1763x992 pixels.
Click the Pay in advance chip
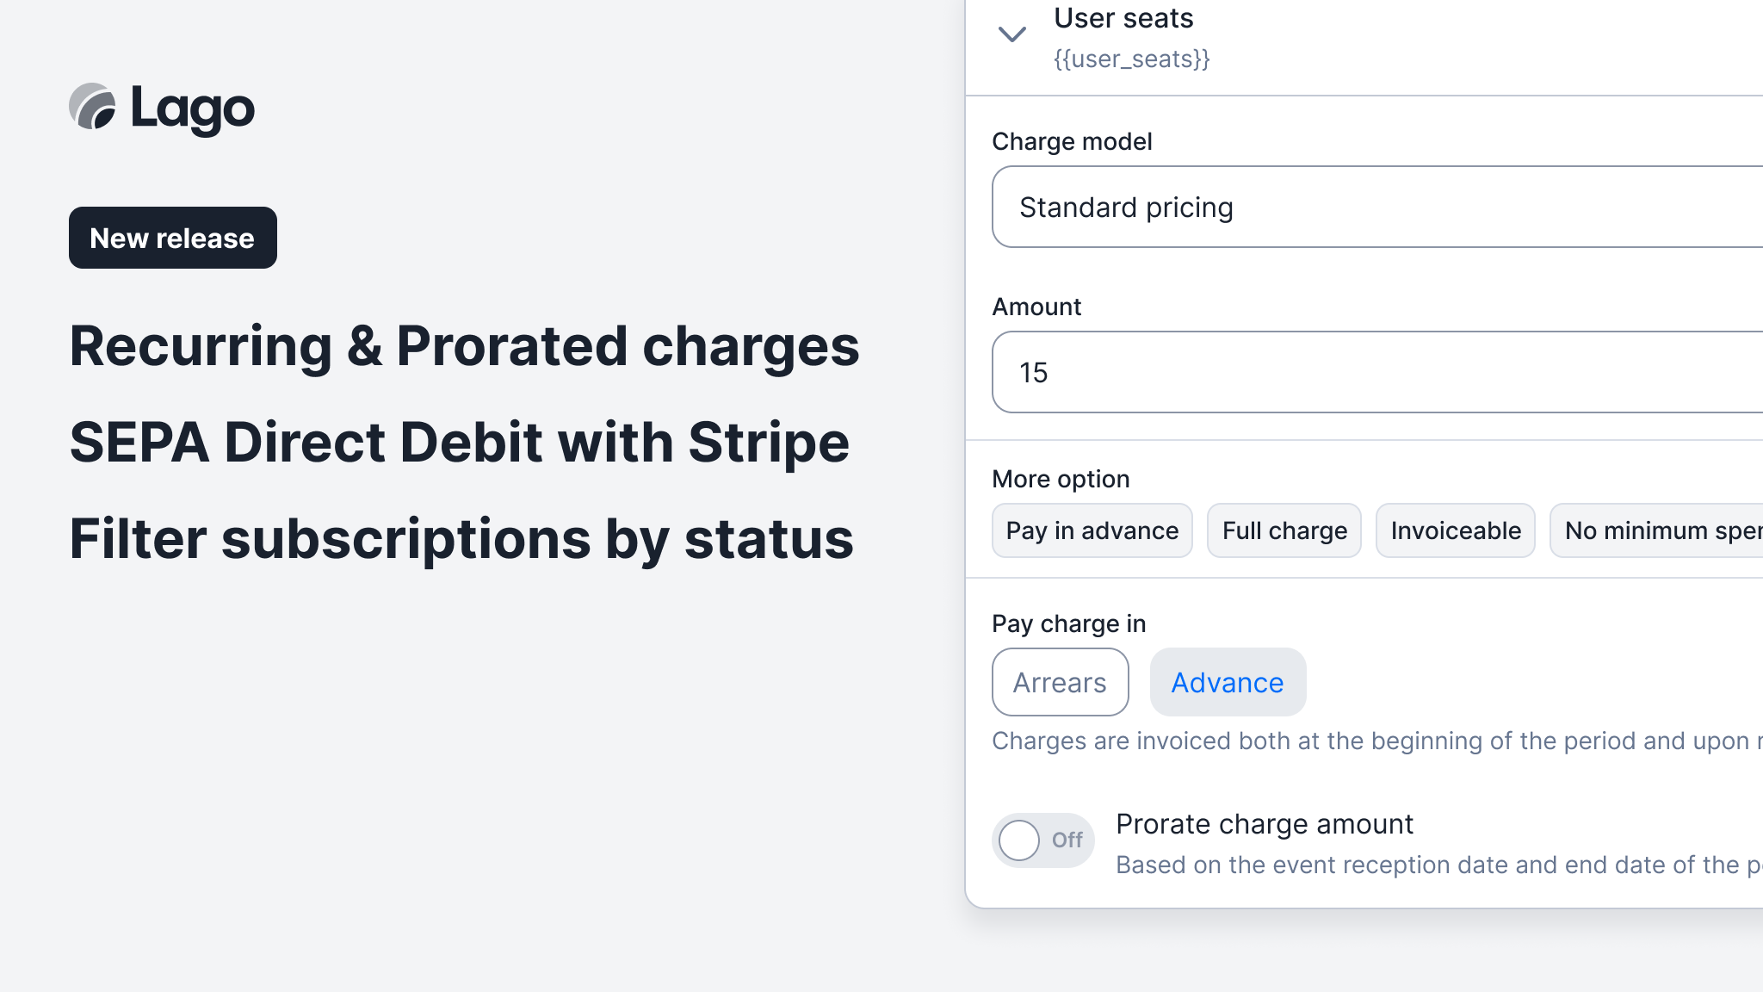[1092, 530]
